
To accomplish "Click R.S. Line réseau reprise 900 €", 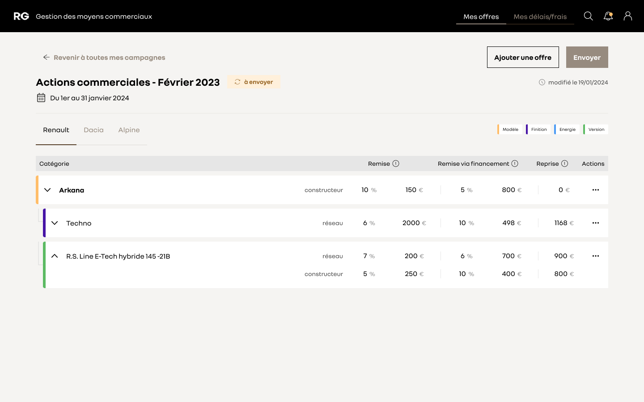I will pyautogui.click(x=564, y=256).
